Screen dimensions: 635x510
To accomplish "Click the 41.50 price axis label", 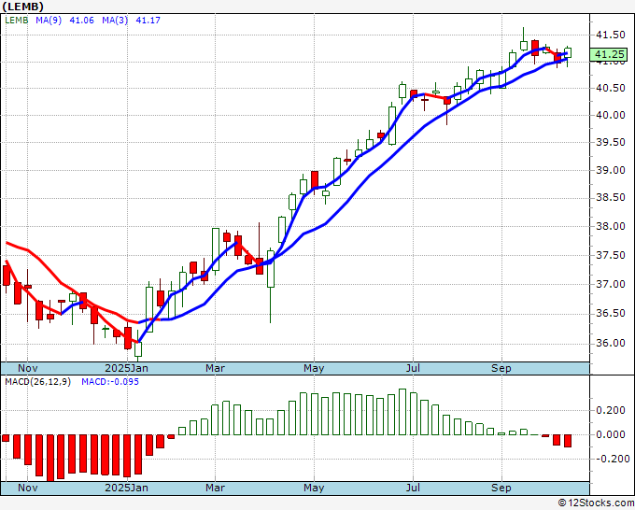I will pyautogui.click(x=611, y=35).
